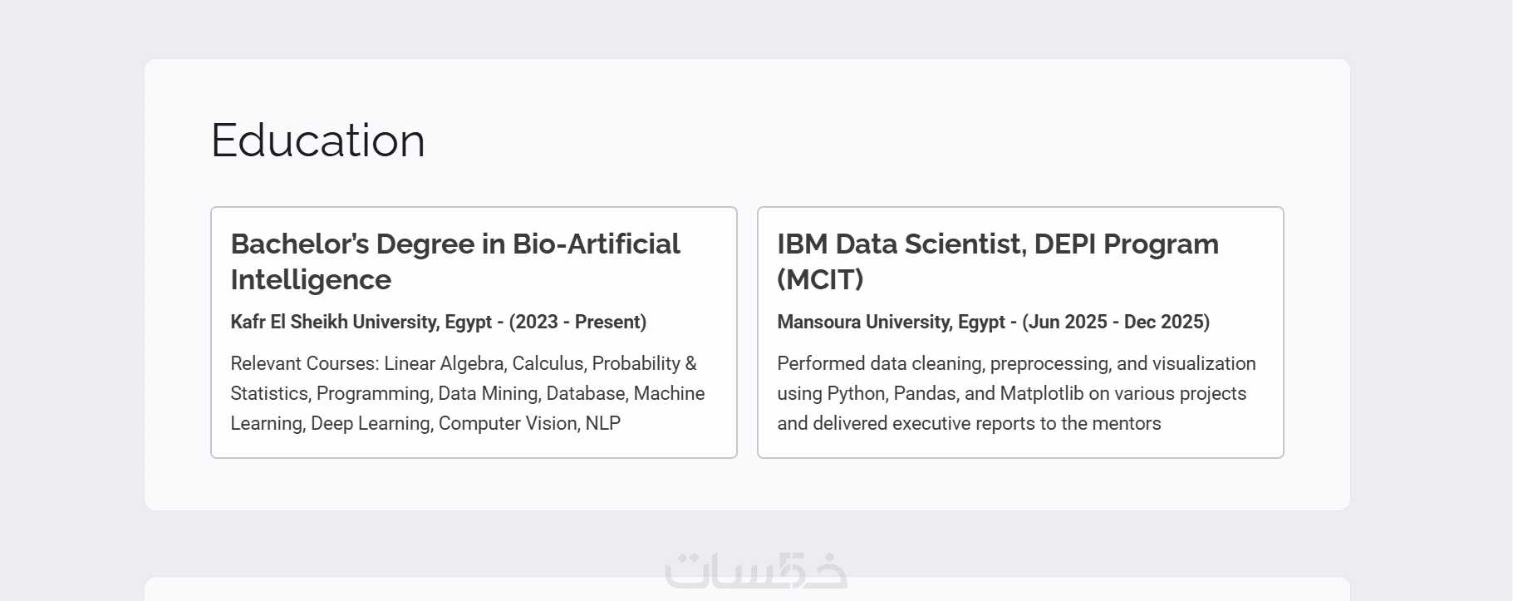This screenshot has height=601, width=1513.
Task: Click the words "Machine Learning" in the courses list
Action: (669, 393)
